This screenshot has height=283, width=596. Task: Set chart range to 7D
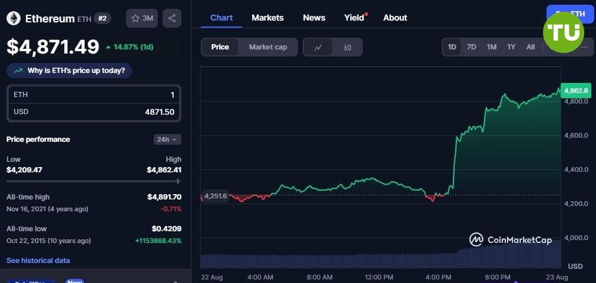[471, 47]
